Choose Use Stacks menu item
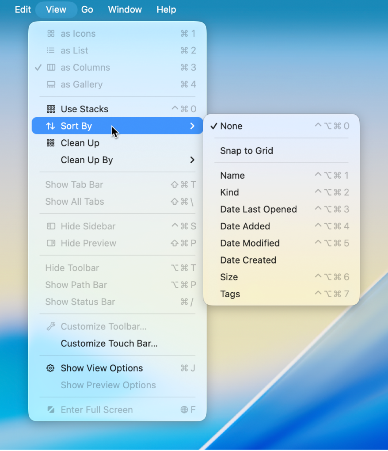Image resolution: width=388 pixels, height=451 pixels. [x=118, y=109]
